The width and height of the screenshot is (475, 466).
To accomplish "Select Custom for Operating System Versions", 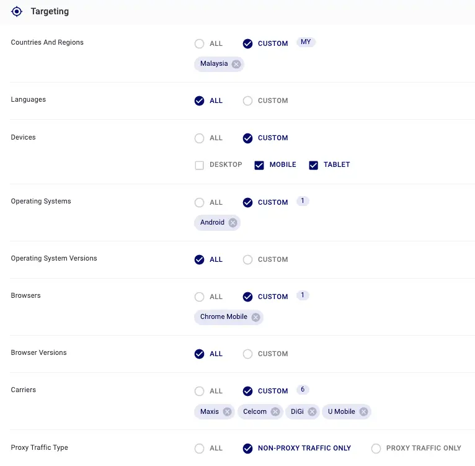I will point(248,259).
